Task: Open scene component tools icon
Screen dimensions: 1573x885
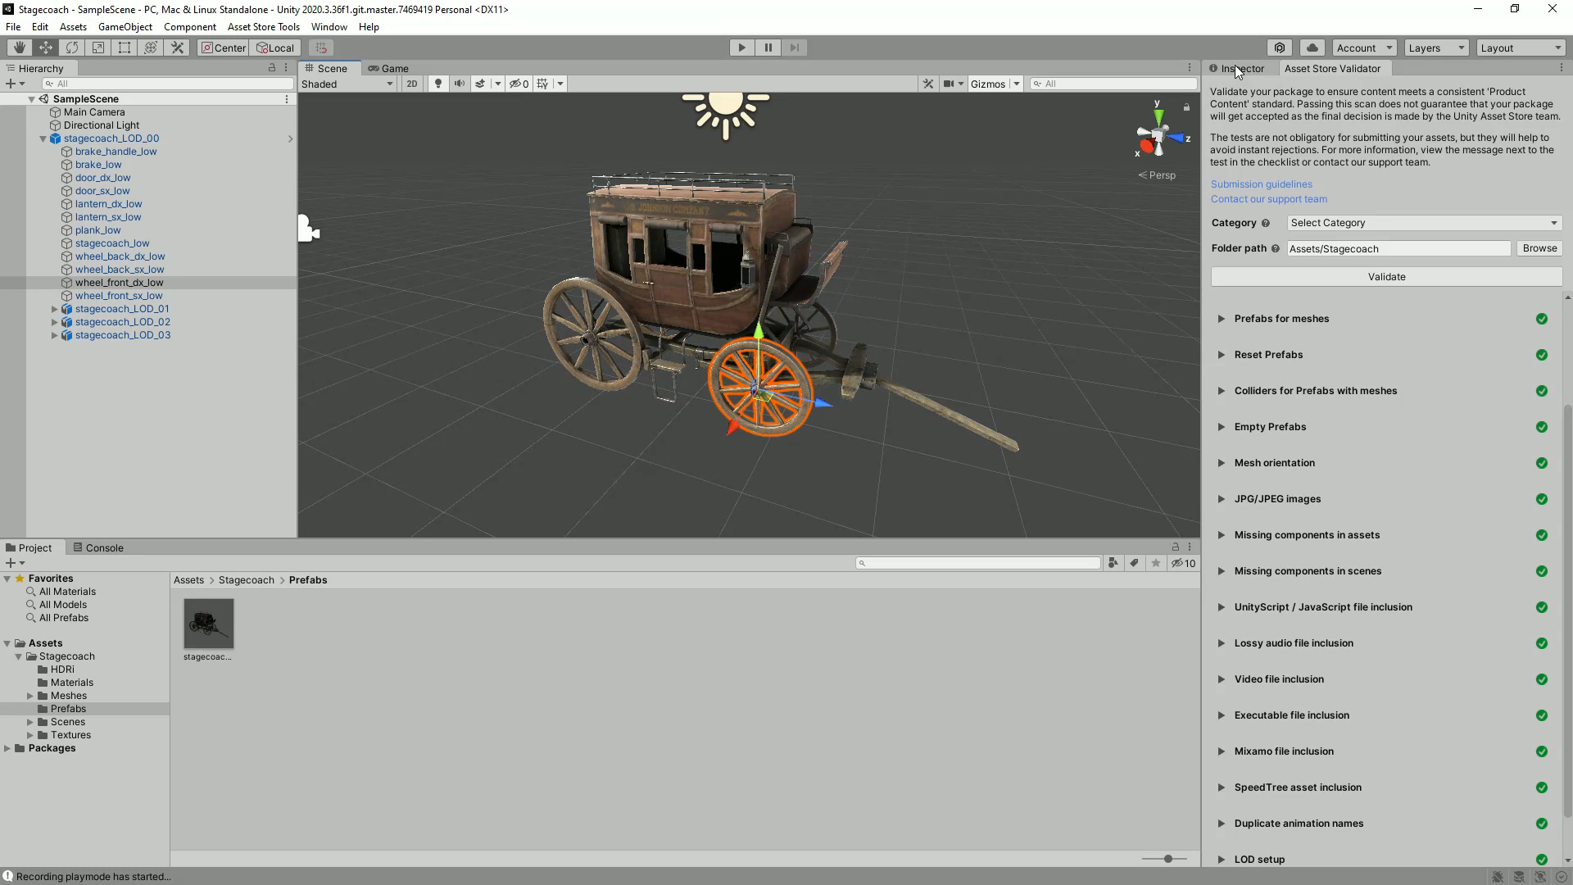Action: [x=927, y=84]
